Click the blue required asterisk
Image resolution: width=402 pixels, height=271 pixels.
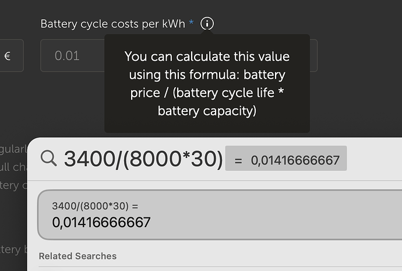coord(191,24)
